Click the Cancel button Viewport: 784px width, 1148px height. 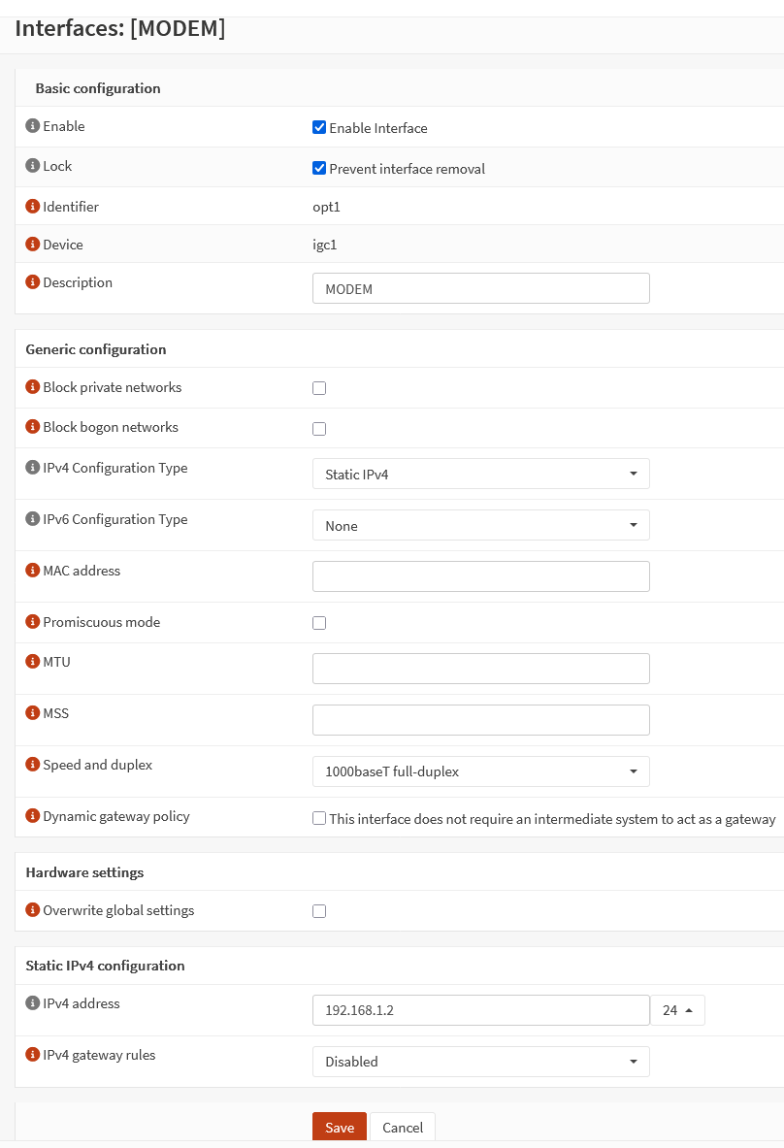403,1128
